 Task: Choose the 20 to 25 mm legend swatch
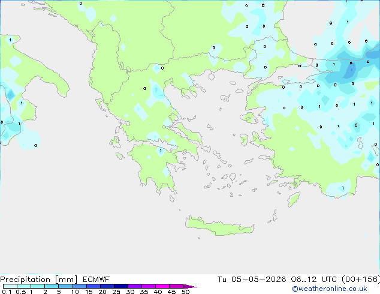point(107,286)
